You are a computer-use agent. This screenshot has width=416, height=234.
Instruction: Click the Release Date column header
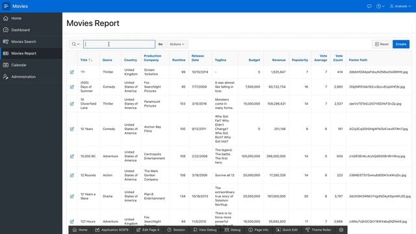tap(198, 58)
